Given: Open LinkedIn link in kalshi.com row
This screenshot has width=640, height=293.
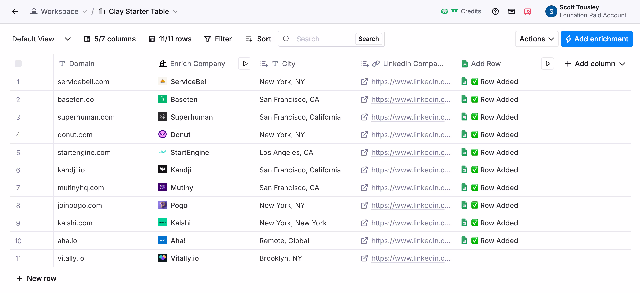Looking at the screenshot, I should [x=411, y=223].
